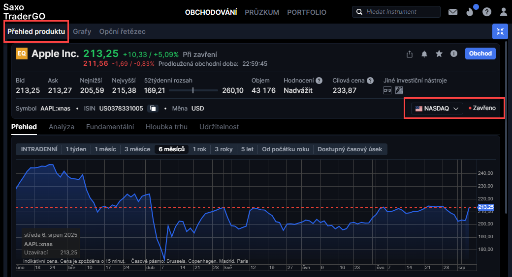Click the orange EQ badge icon
512x277 pixels.
(22, 54)
